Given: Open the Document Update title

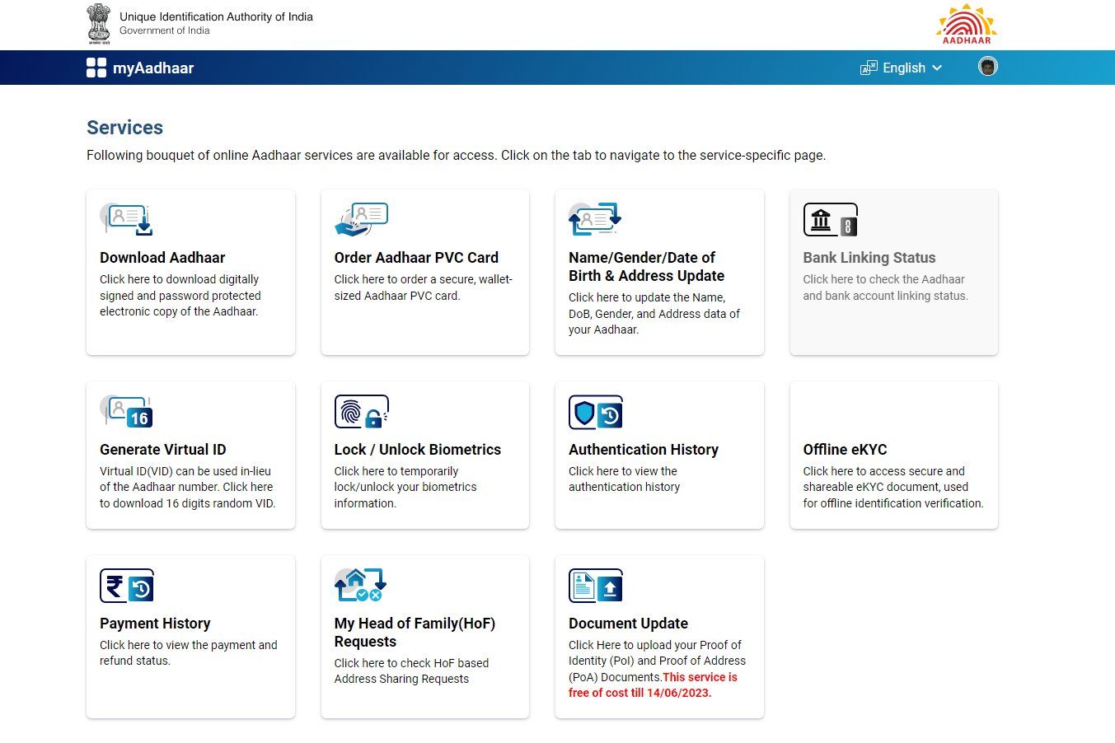Looking at the screenshot, I should click(x=628, y=624).
